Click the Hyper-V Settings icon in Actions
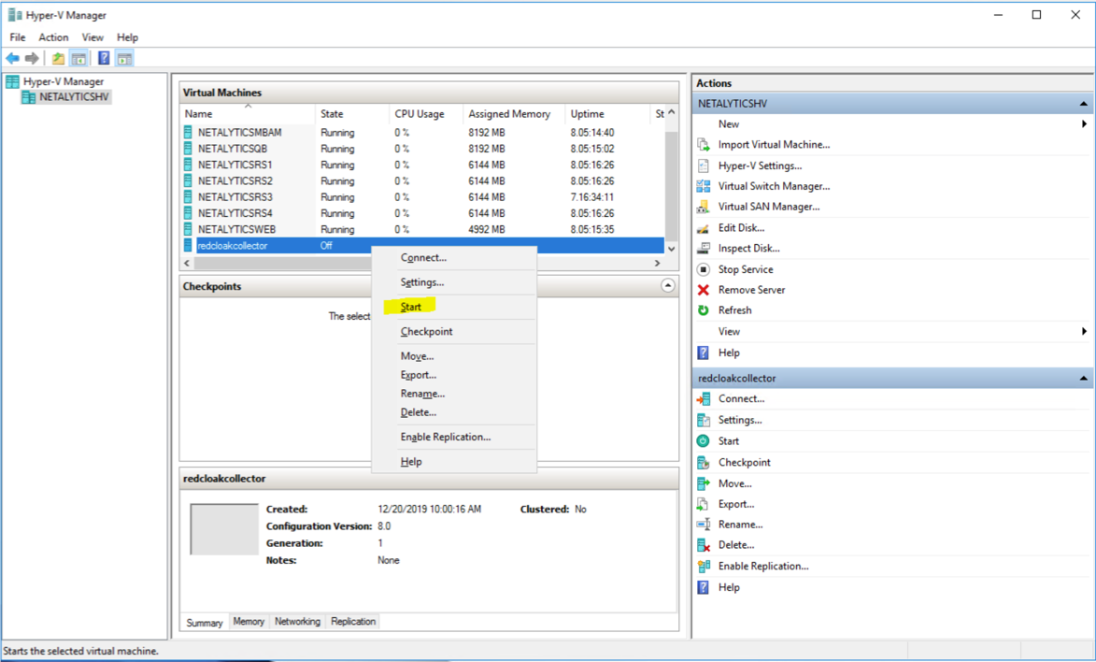The width and height of the screenshot is (1096, 662). click(704, 165)
